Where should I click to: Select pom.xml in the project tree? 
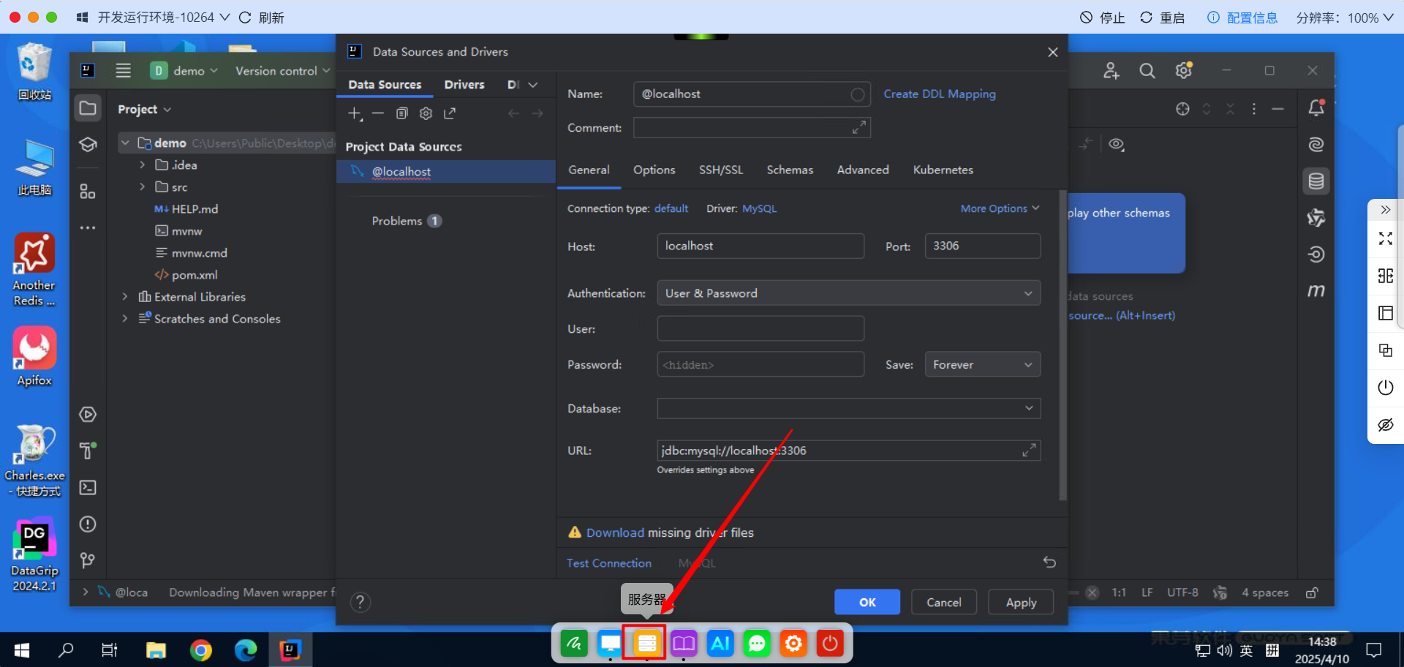194,275
